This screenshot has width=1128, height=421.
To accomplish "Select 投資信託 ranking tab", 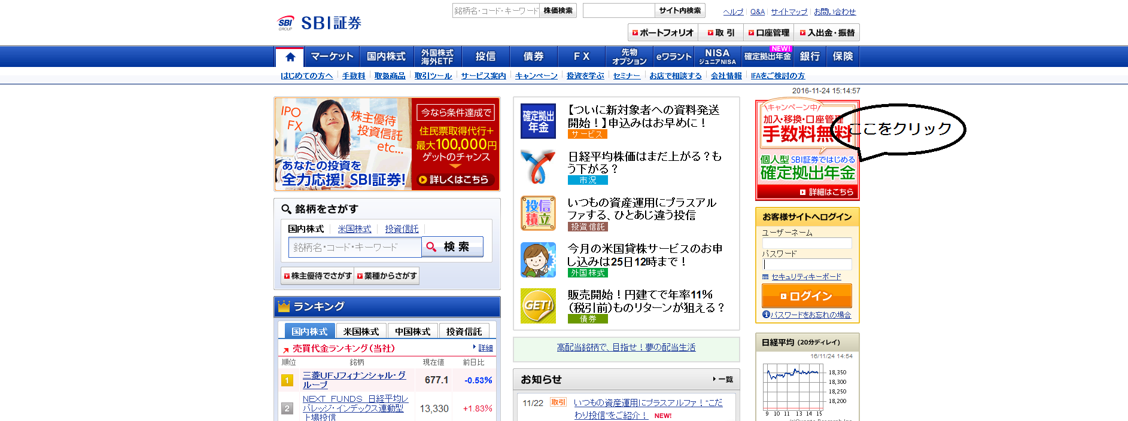I will pos(464,331).
